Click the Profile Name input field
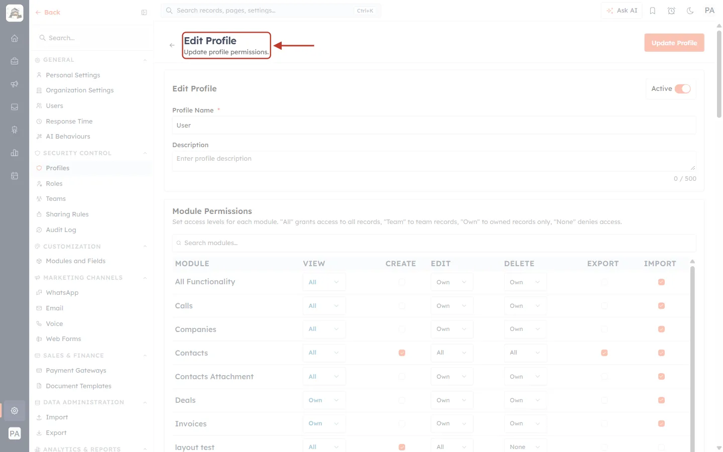 coord(434,126)
